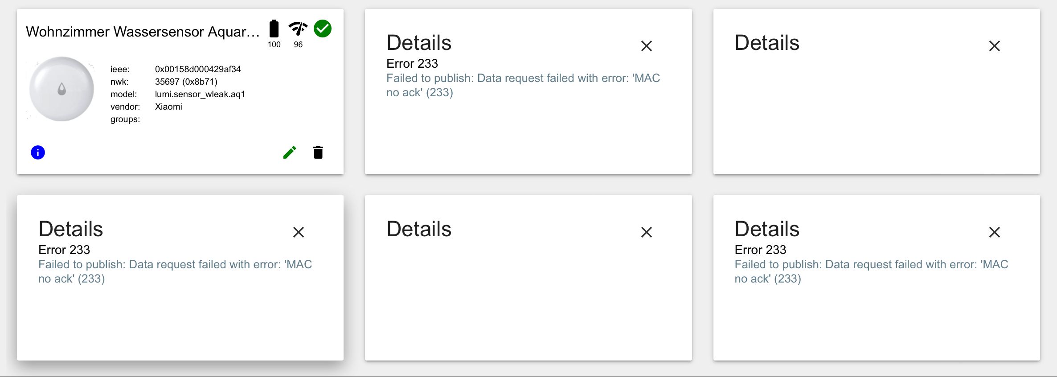Close the bottom-right Details card with Error 233
Screen dimensions: 1057x377
click(995, 232)
